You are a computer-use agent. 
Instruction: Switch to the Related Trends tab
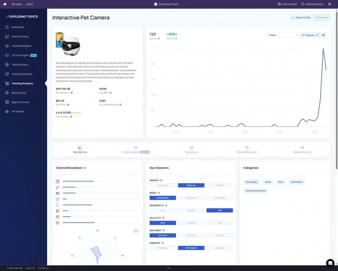[302, 149]
